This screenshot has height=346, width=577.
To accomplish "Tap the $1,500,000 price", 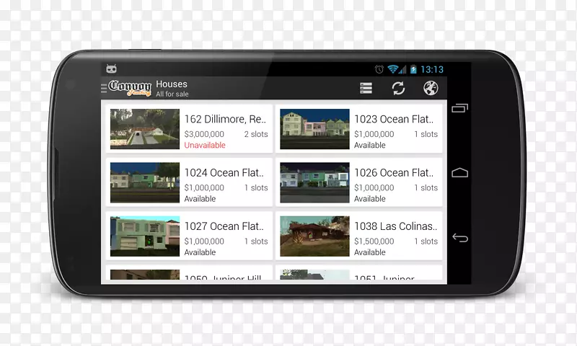I will [x=374, y=241].
